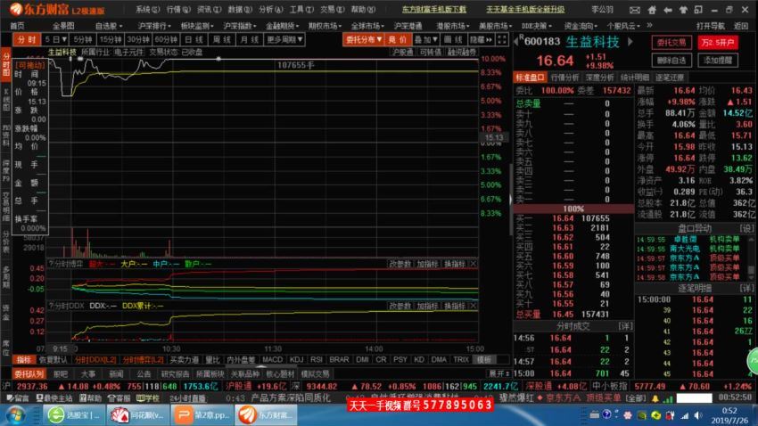The width and height of the screenshot is (758, 426).
Task: Go to previous stock arrow beside 600183
Action: click(x=515, y=42)
